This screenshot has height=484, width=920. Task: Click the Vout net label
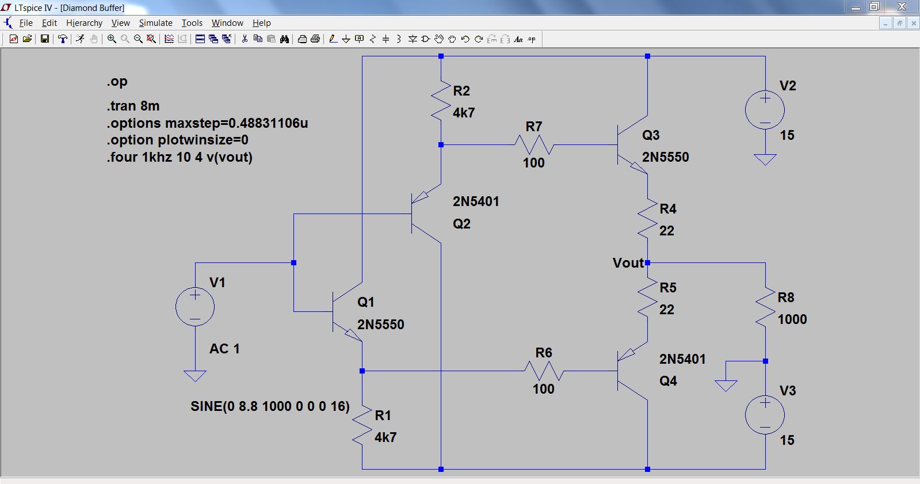tap(628, 263)
